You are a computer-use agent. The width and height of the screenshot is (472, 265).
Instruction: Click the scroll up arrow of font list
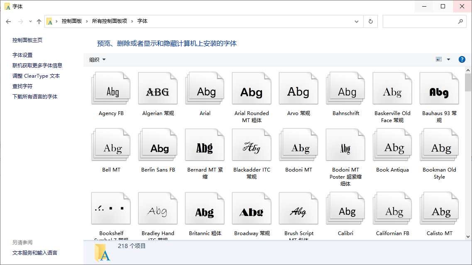pos(468,70)
